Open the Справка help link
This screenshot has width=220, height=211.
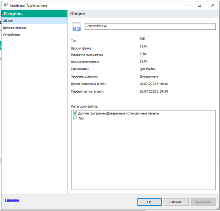point(12,200)
